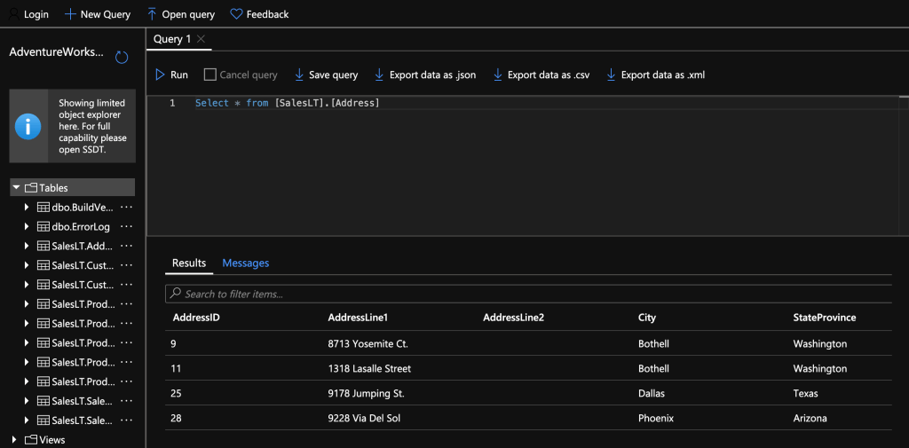Export results using the .xml icon
The width and height of the screenshot is (909, 448).
click(x=611, y=75)
